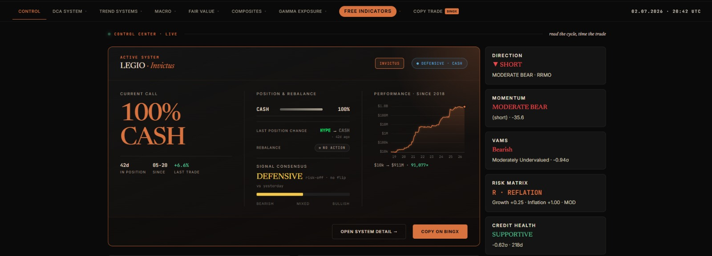This screenshot has height=256, width=712.
Task: Open the VAMS Bearish card
Action: [x=545, y=150]
